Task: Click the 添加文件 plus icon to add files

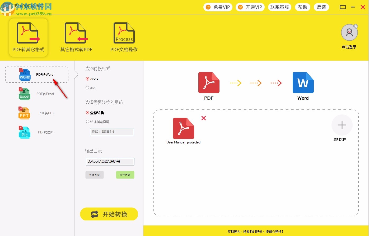Action: point(342,125)
